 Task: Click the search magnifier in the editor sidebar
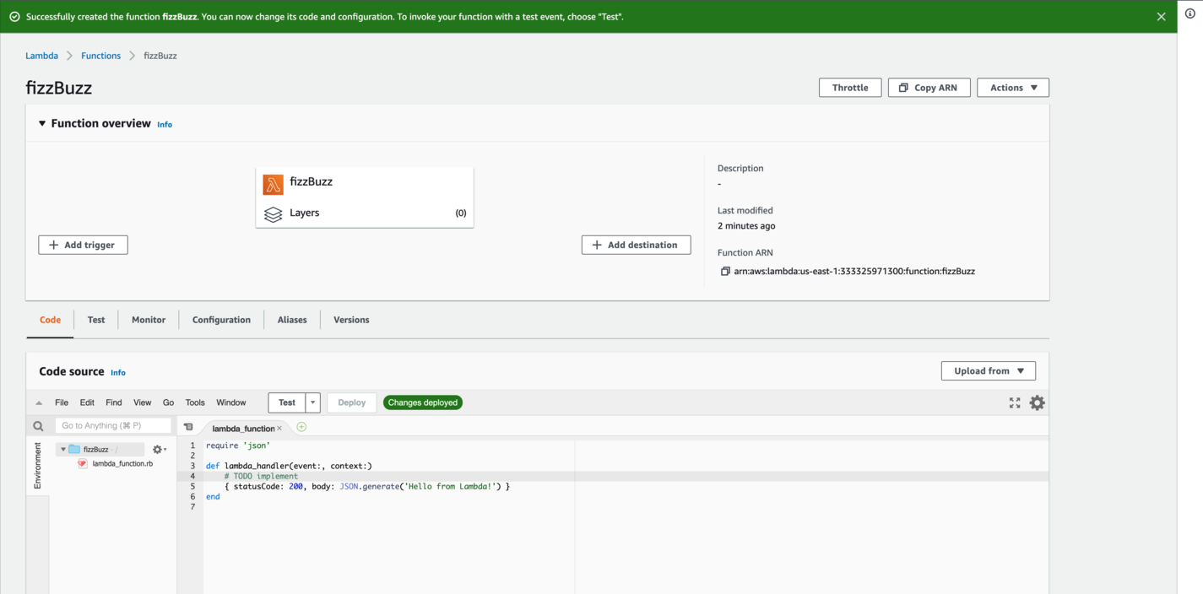click(37, 425)
